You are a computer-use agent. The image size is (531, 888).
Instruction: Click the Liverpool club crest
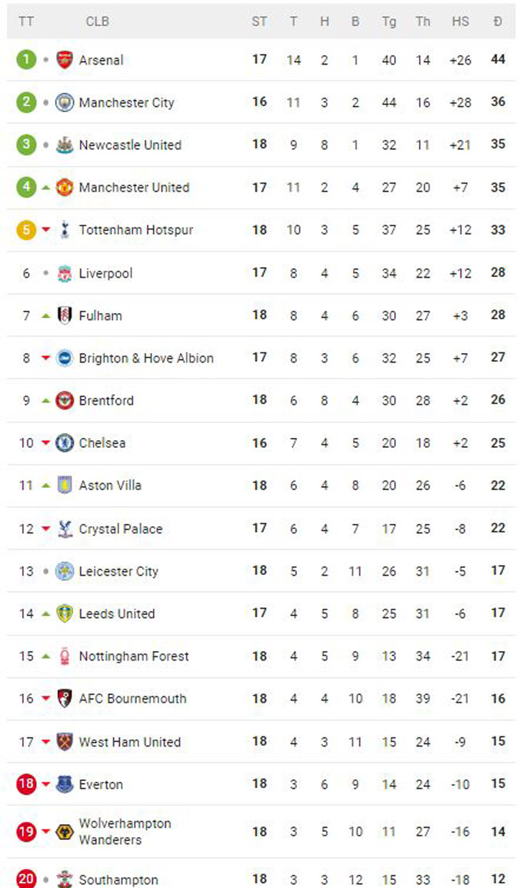[65, 273]
